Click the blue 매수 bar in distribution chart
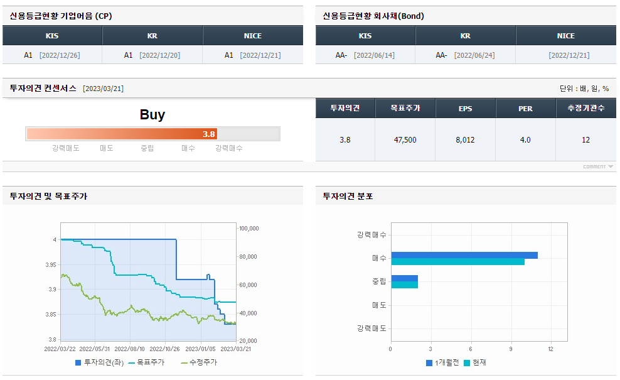Screen dimensions: 620x380 (464, 255)
